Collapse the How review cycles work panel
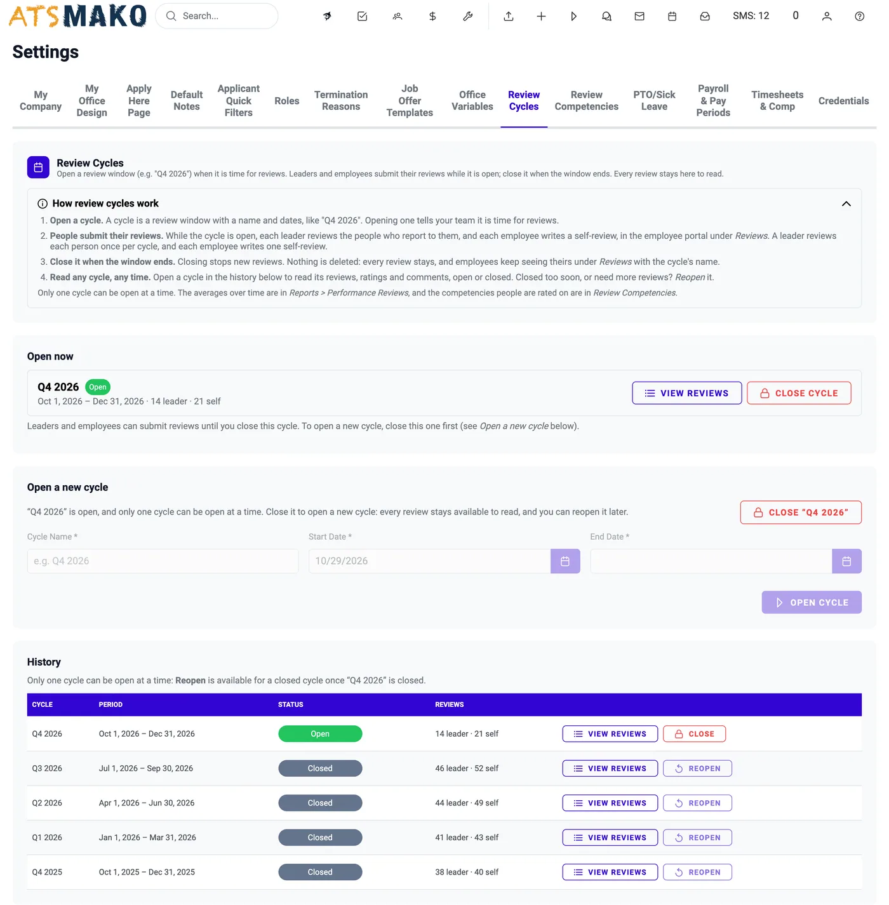Screen dimensions: 889x905 pos(846,204)
